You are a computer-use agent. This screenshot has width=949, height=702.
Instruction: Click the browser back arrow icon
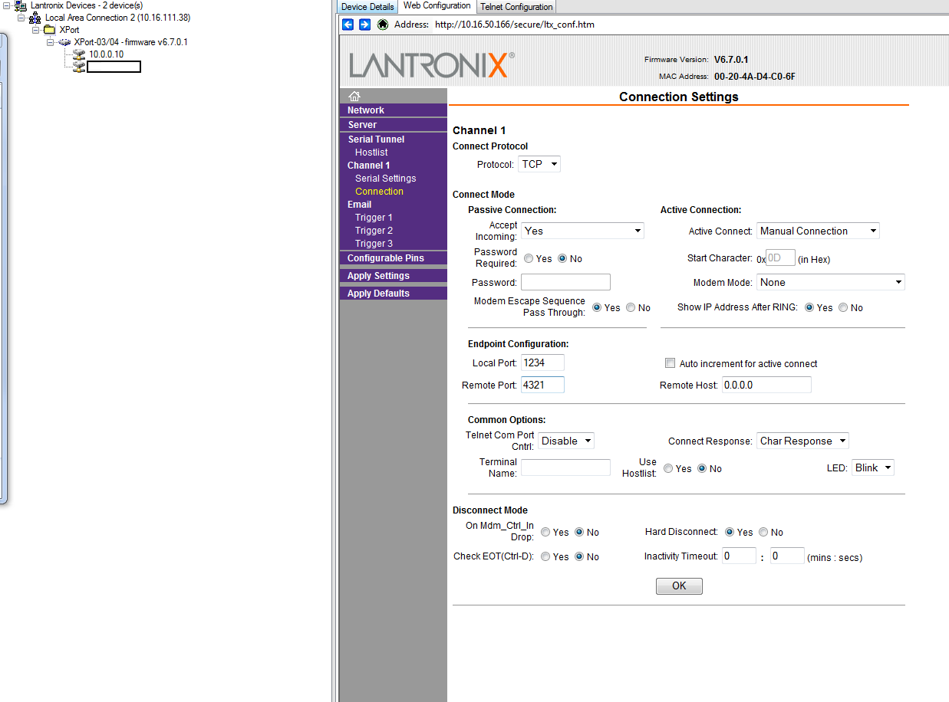coord(348,25)
